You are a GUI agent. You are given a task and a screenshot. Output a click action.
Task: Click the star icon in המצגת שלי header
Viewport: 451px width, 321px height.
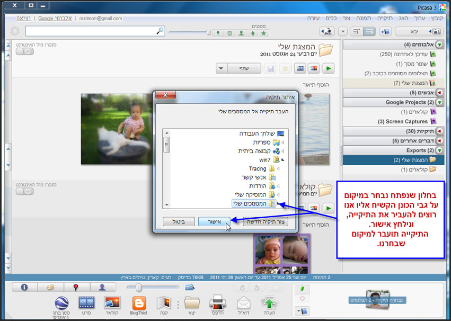[285, 69]
